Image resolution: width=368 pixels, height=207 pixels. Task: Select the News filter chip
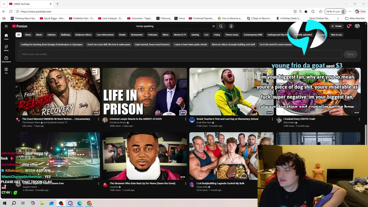[x=28, y=35]
